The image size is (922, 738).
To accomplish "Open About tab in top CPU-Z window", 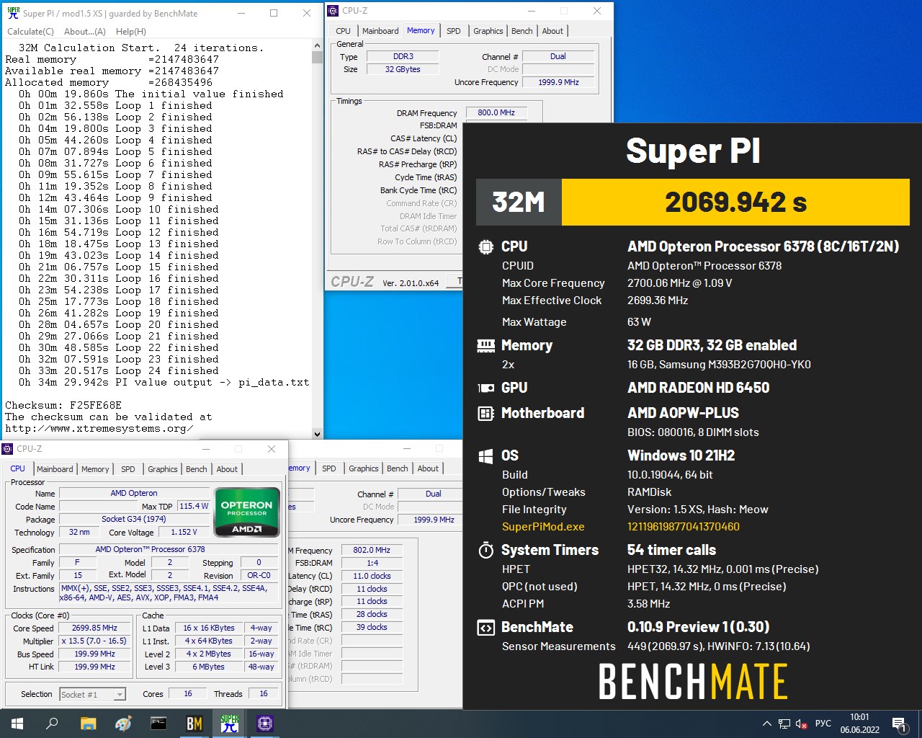I will click(552, 31).
